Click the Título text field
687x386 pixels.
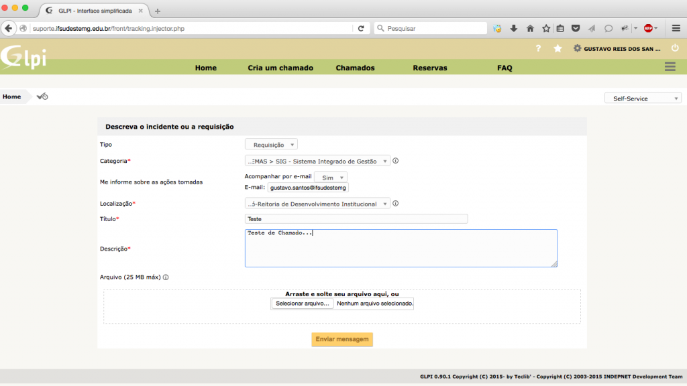point(356,219)
